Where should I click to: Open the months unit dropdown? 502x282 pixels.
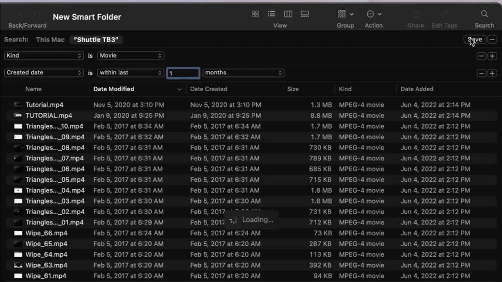pyautogui.click(x=243, y=73)
